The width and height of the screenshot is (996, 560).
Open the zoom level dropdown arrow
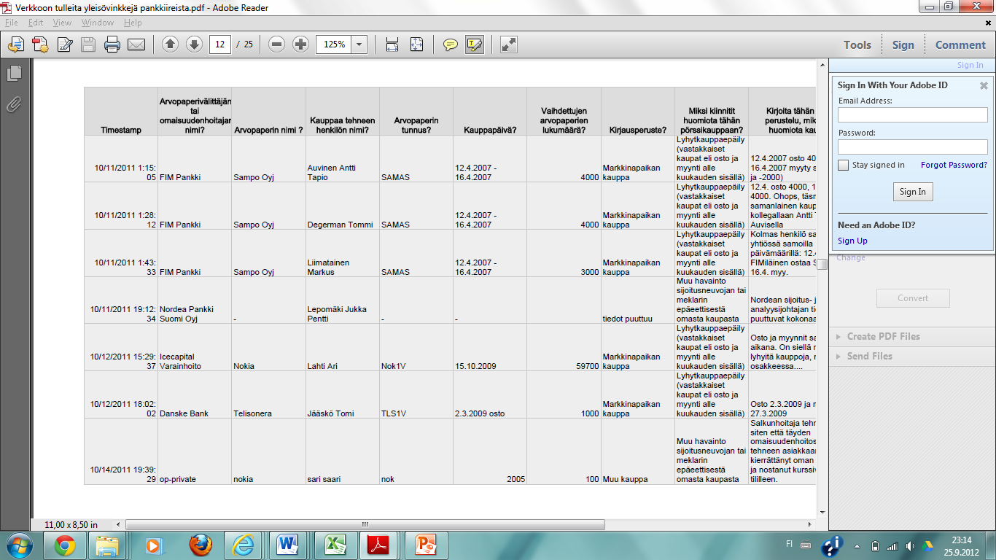(x=359, y=44)
